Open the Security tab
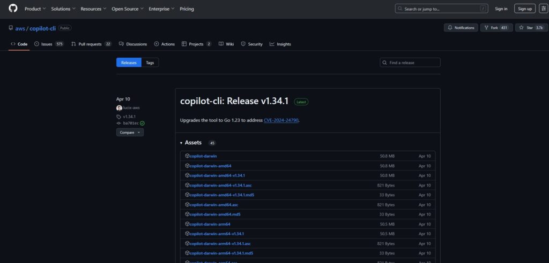Viewport: 549px width, 263px height. click(x=252, y=44)
